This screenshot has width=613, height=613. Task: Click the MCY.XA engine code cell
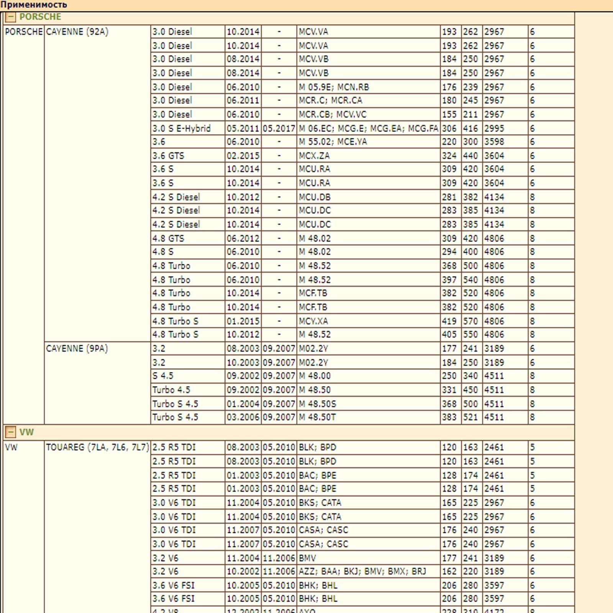click(313, 321)
